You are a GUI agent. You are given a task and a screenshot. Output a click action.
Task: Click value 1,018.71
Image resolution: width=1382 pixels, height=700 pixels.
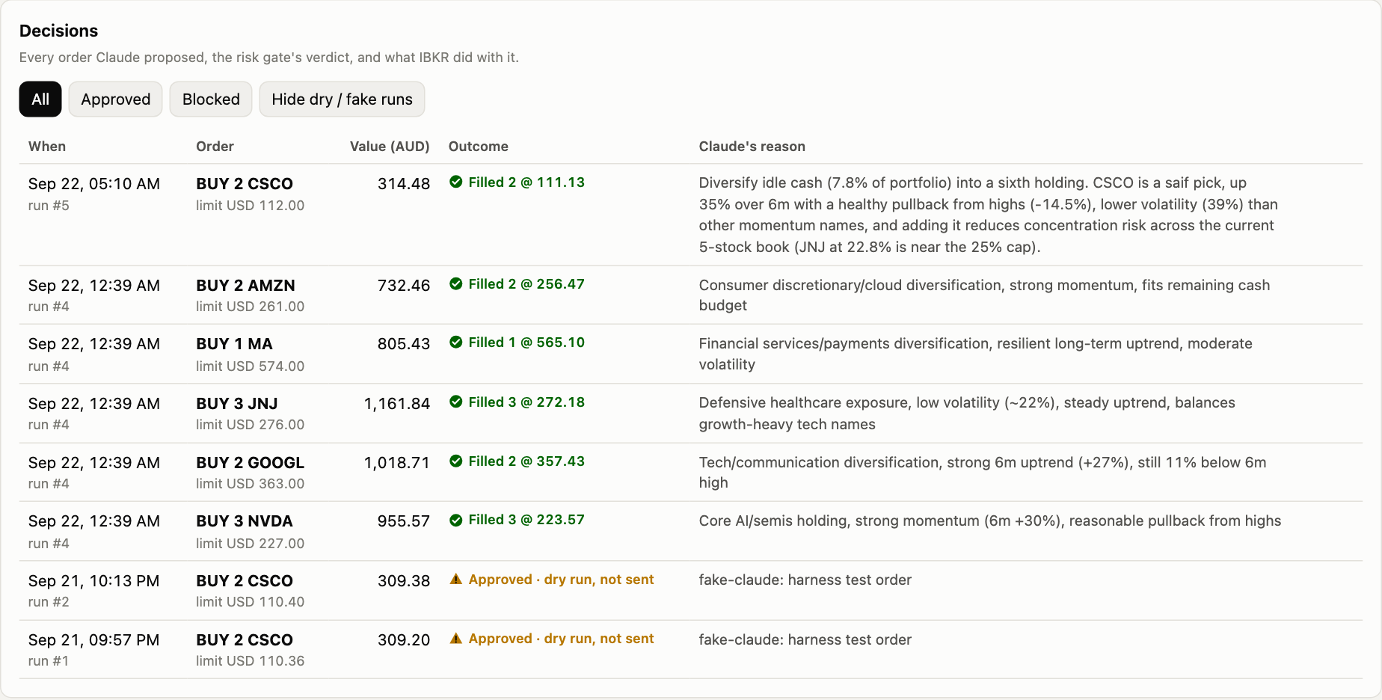[397, 463]
